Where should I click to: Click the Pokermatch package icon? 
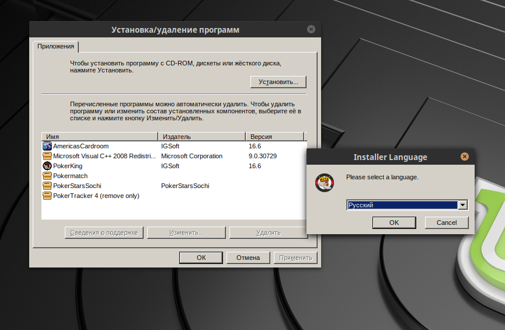(47, 176)
